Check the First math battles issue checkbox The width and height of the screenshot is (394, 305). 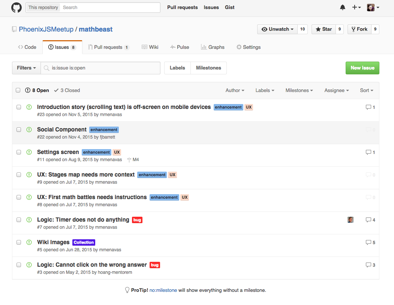(x=19, y=197)
